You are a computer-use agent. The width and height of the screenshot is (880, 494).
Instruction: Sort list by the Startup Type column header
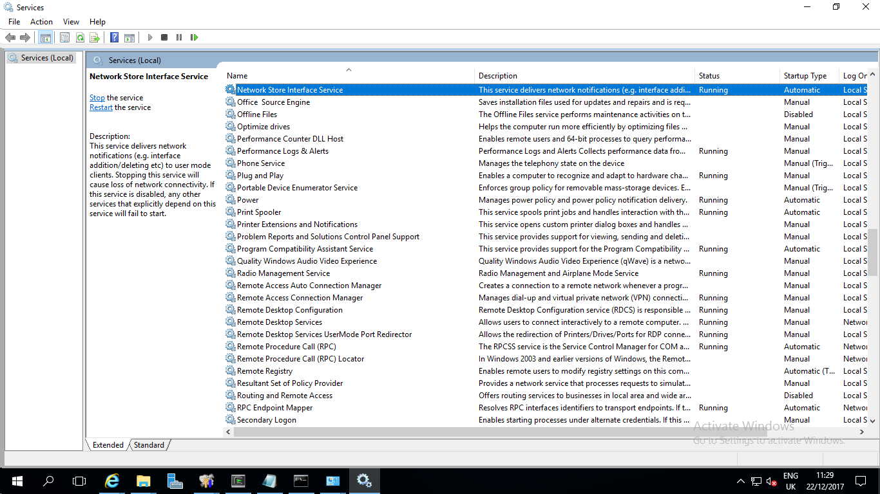click(805, 76)
